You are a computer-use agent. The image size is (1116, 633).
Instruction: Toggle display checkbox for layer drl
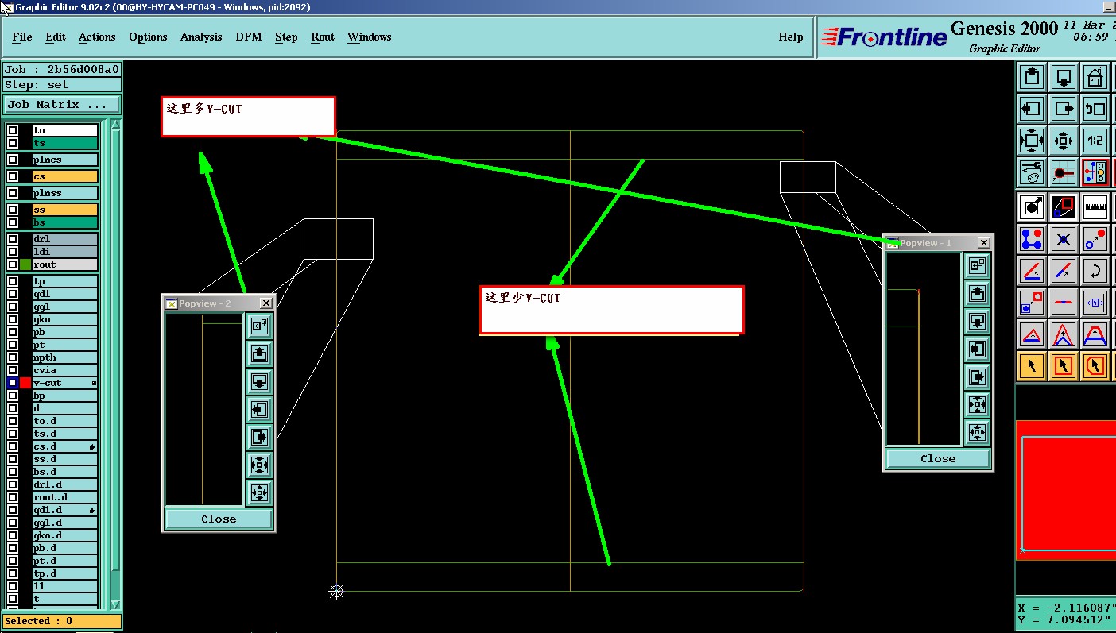(13, 239)
